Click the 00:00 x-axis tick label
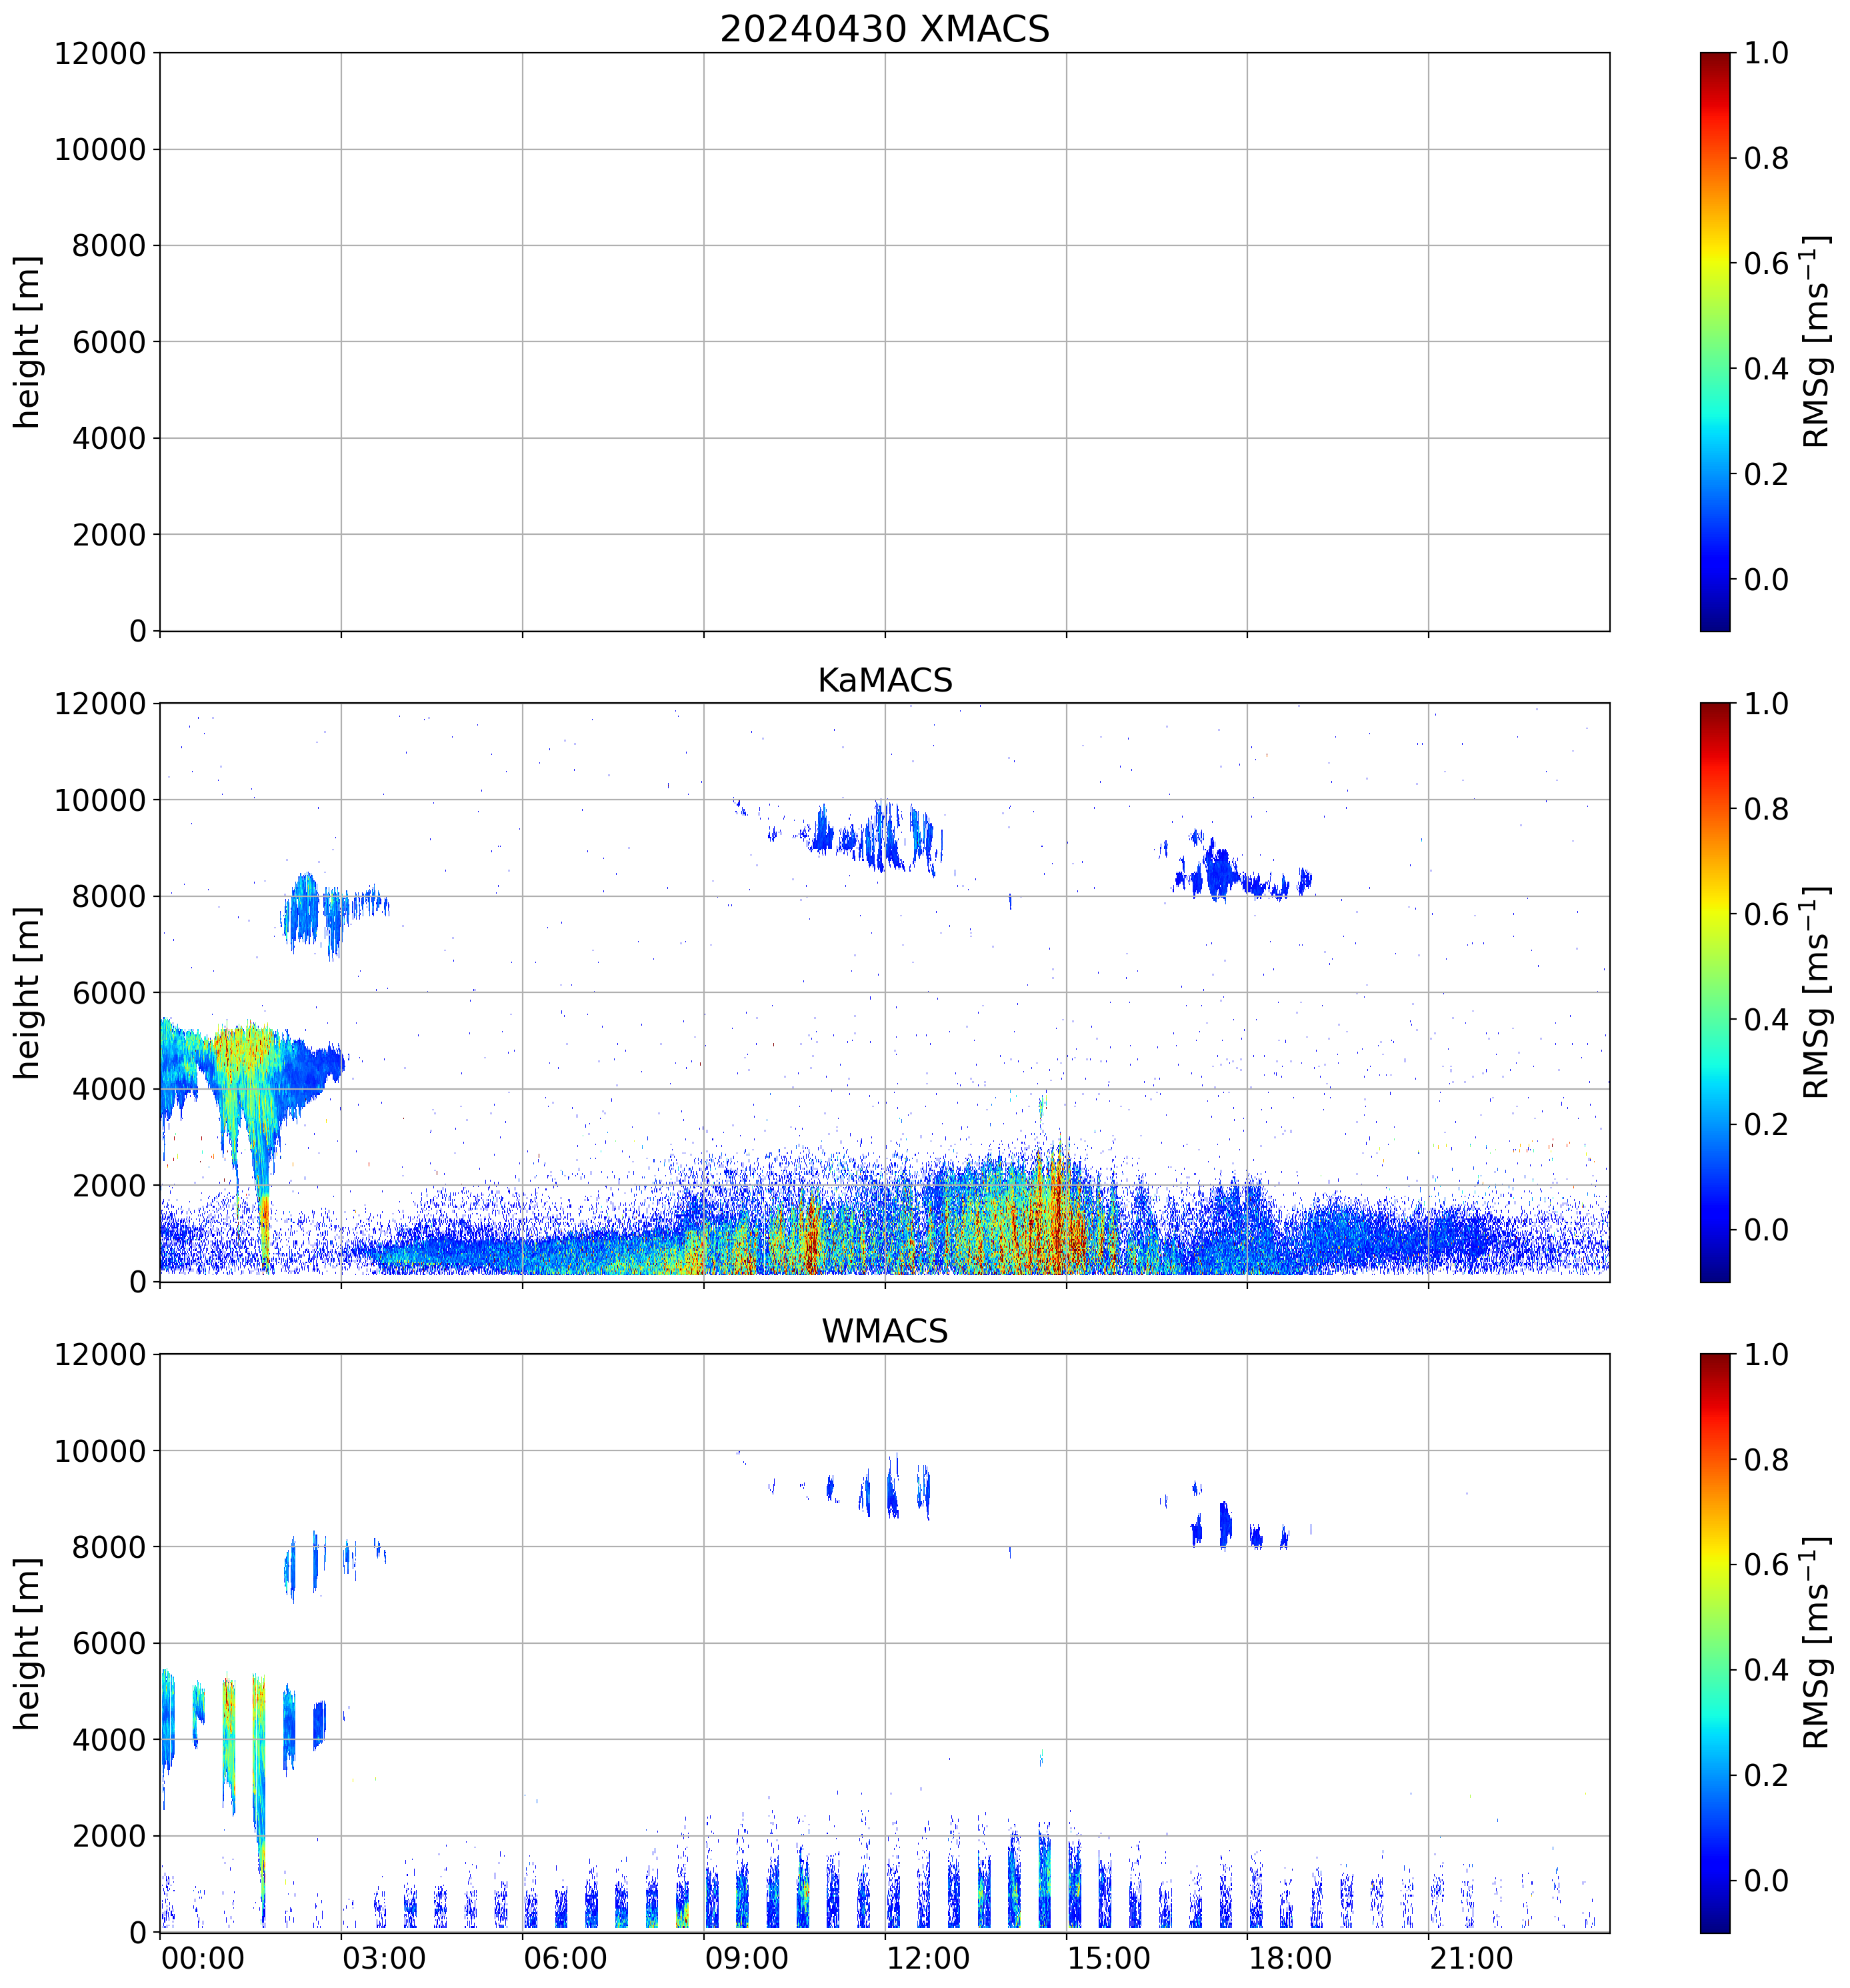 click(x=203, y=1958)
